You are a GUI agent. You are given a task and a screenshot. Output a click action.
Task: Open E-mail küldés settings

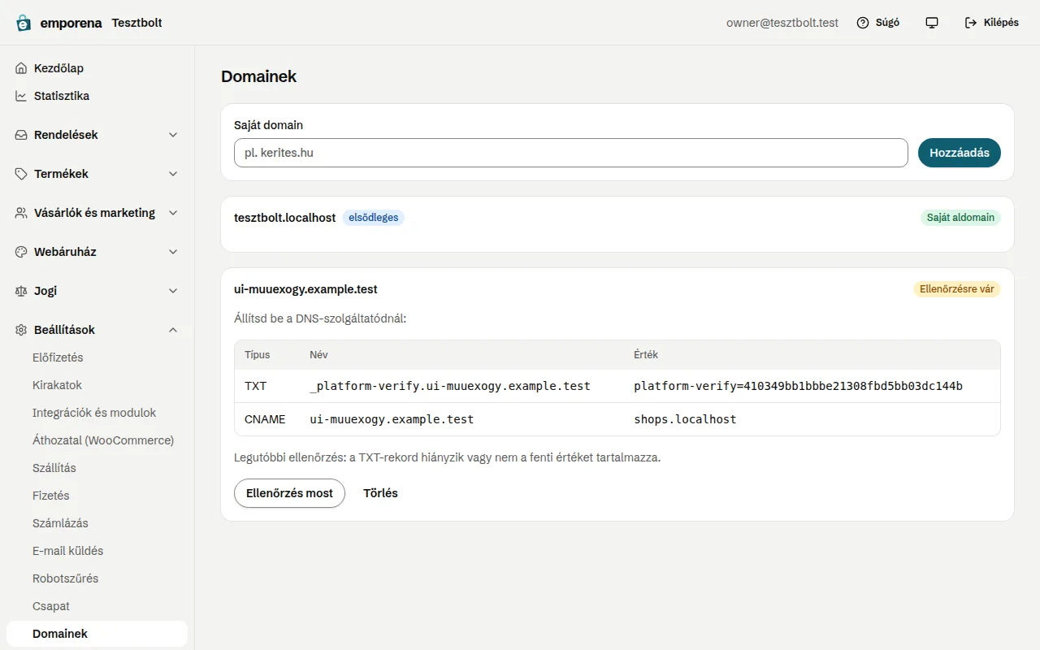click(x=97, y=551)
